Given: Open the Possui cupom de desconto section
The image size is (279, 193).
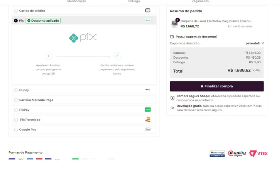Looking at the screenshot, I should click(196, 37).
